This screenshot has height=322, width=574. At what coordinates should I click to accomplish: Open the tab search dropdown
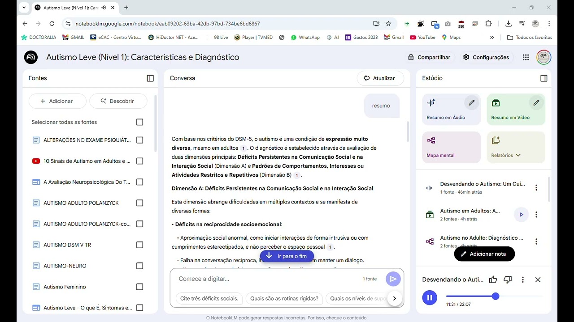coord(24,8)
